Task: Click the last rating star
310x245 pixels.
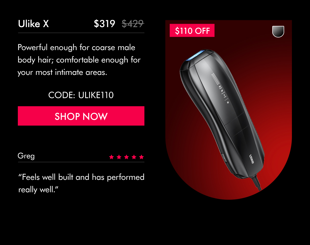Action: 141,157
